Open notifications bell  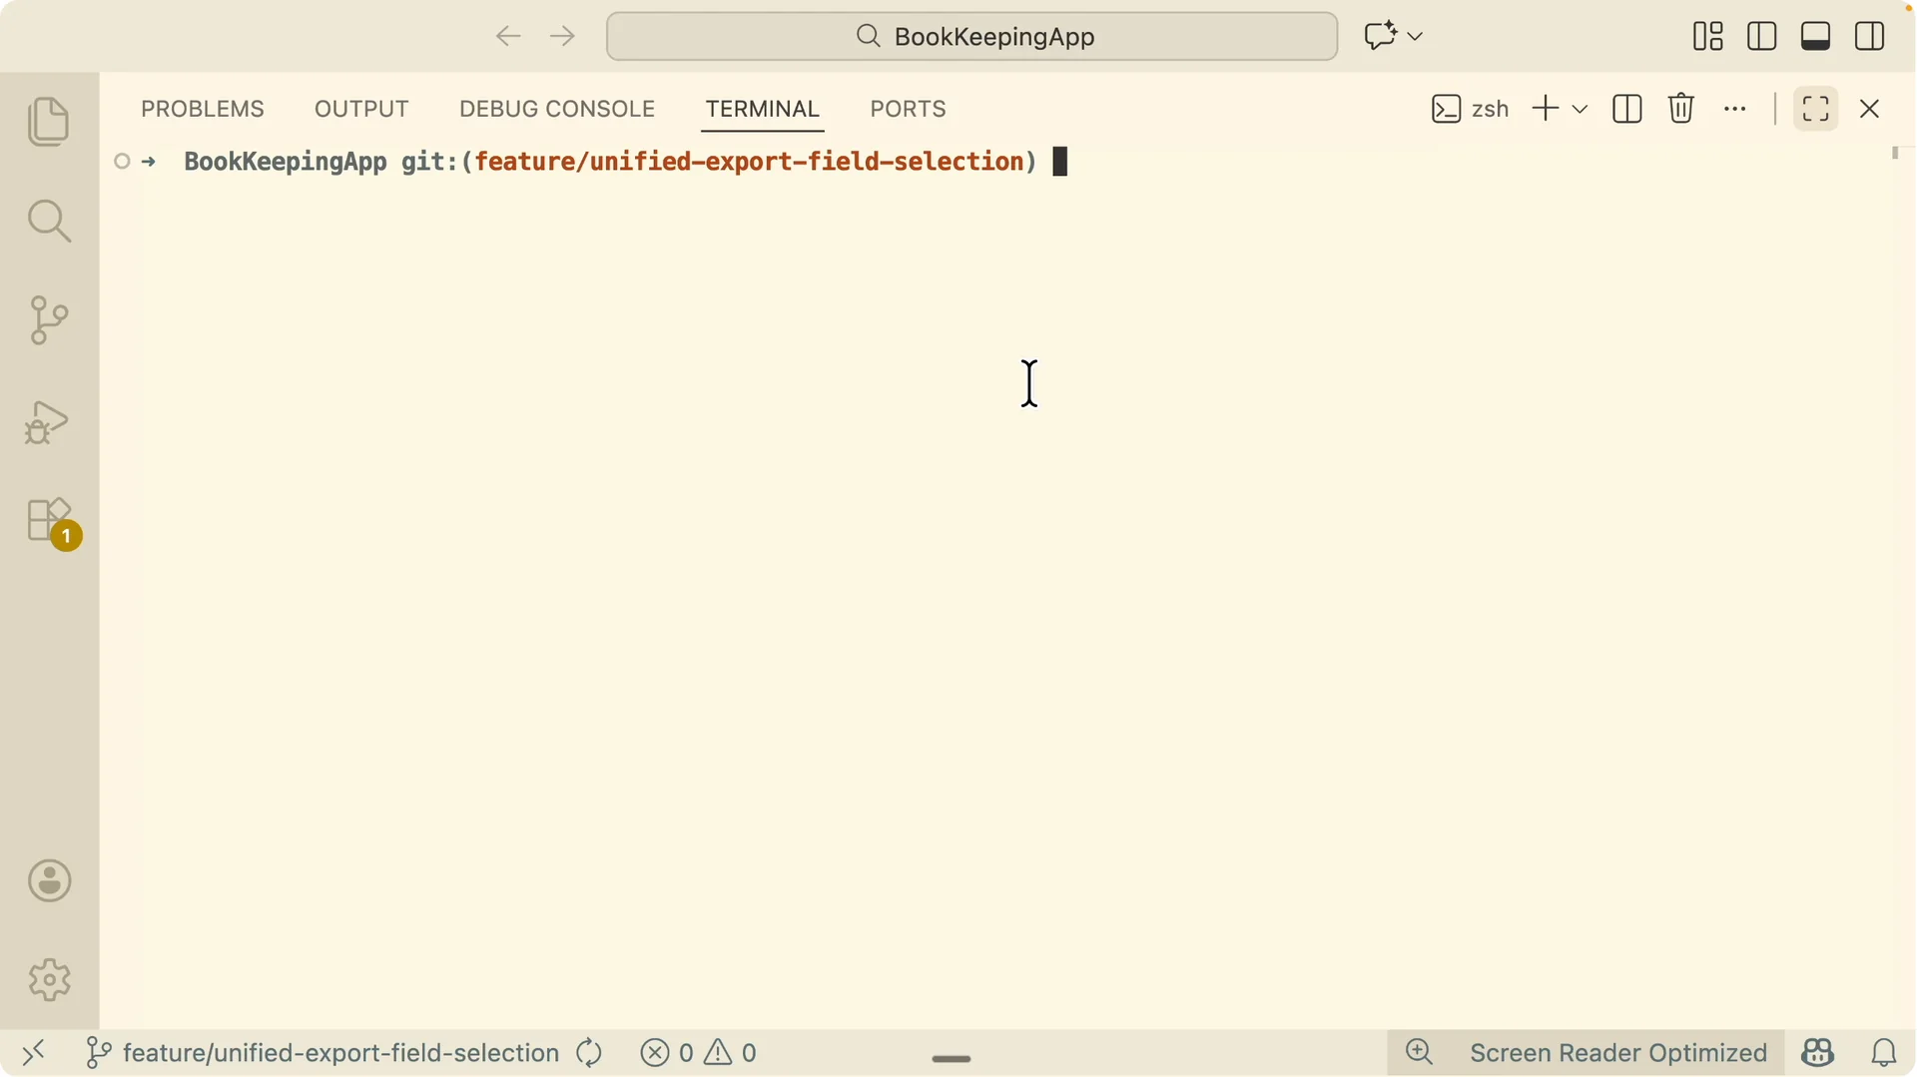click(1884, 1053)
